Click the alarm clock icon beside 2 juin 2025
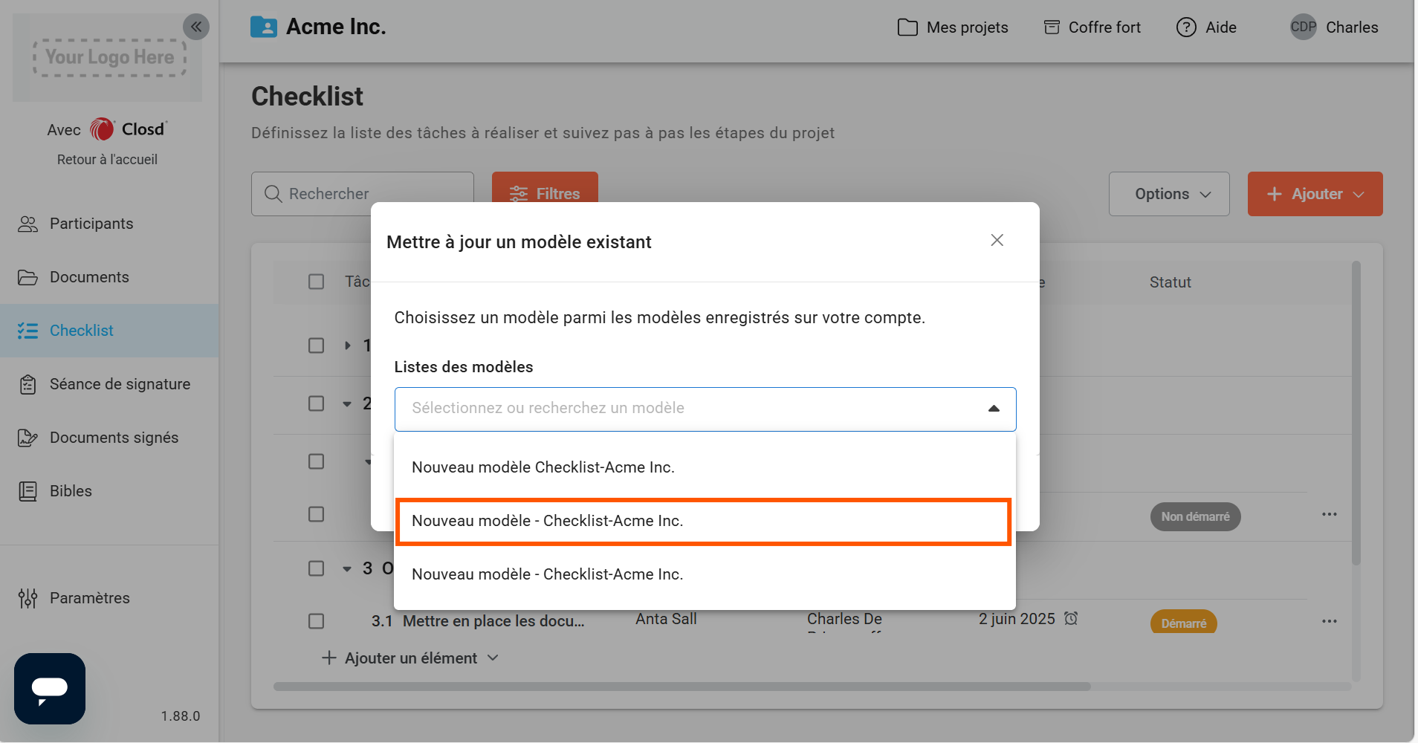The height and width of the screenshot is (743, 1418). pos(1071,618)
